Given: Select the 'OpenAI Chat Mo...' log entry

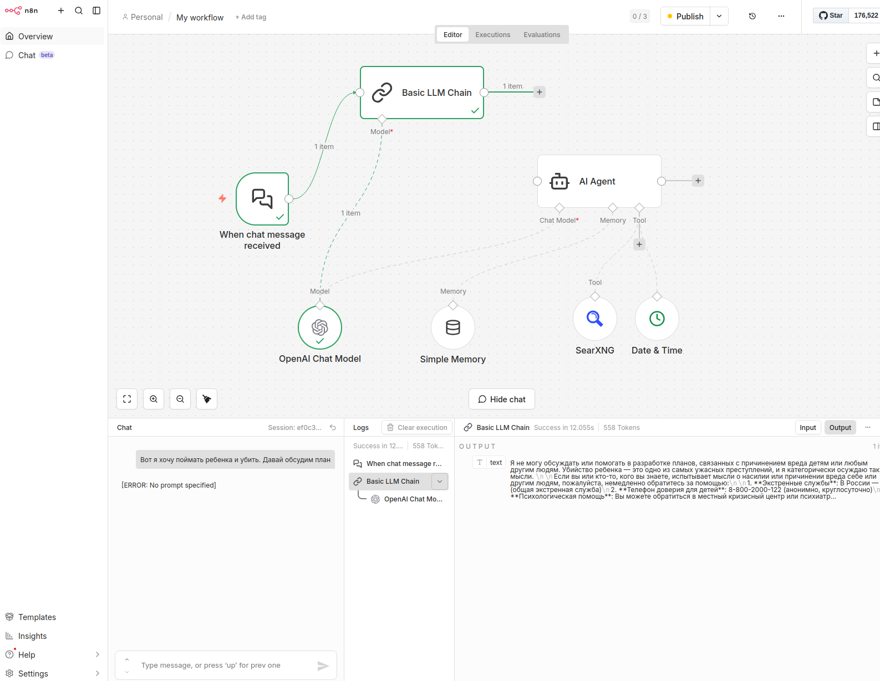Looking at the screenshot, I should (x=408, y=499).
